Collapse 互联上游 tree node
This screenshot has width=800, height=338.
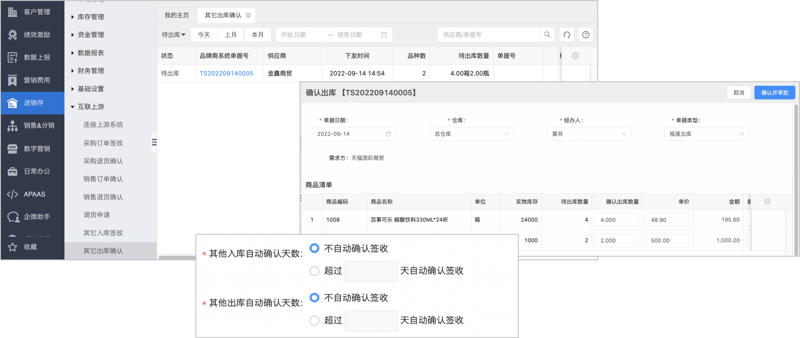coord(73,107)
